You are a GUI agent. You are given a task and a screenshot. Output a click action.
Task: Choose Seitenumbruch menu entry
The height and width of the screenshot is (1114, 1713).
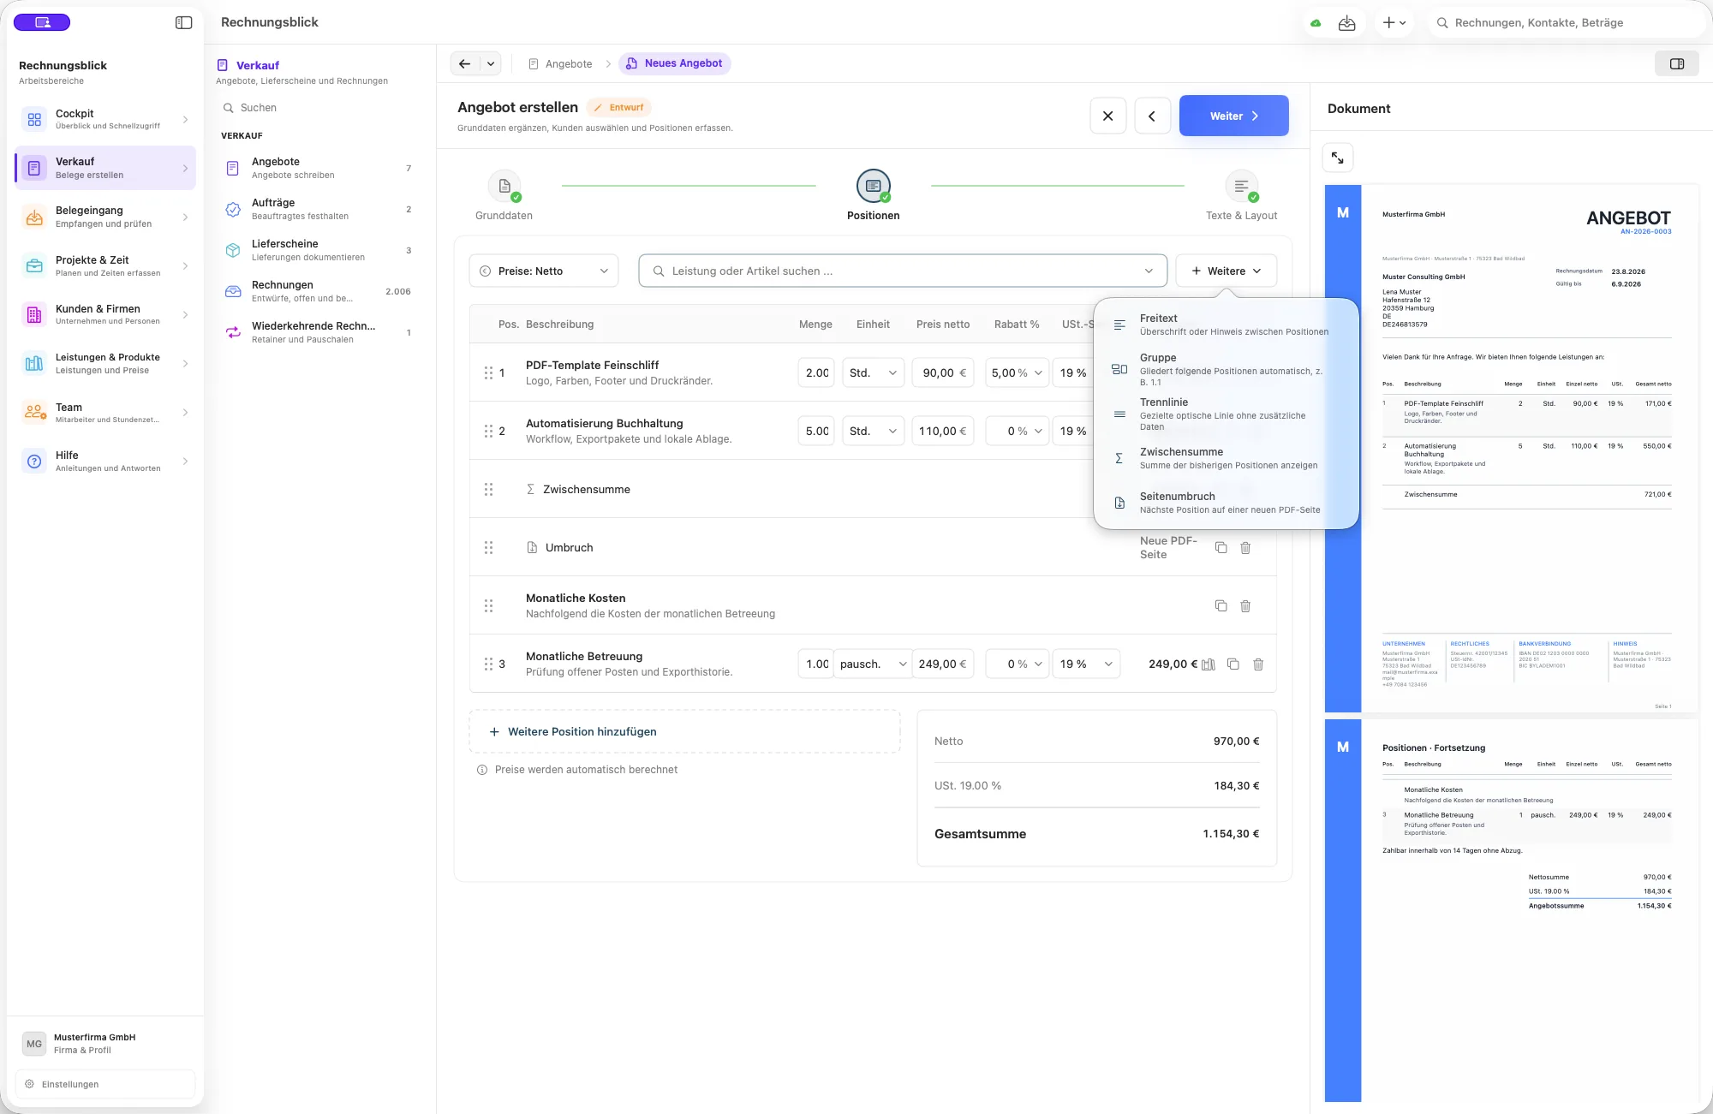click(1227, 503)
